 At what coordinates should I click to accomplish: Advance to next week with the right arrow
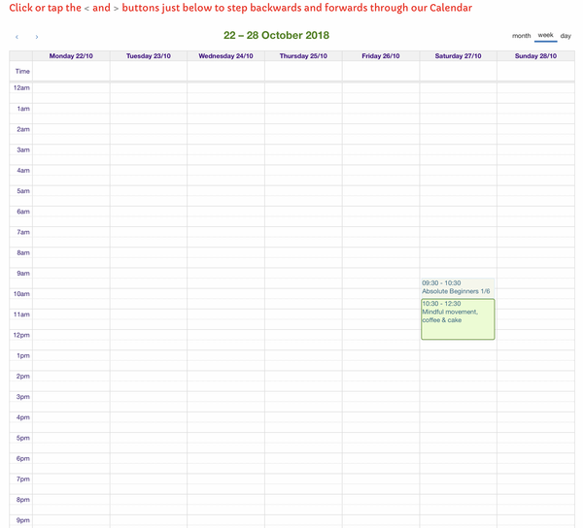coord(37,37)
